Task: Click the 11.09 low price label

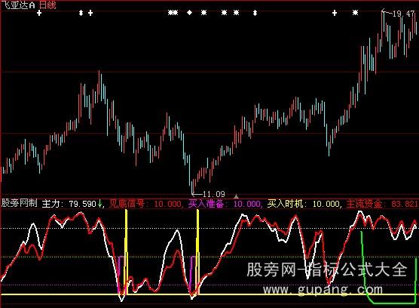Action: tap(214, 194)
